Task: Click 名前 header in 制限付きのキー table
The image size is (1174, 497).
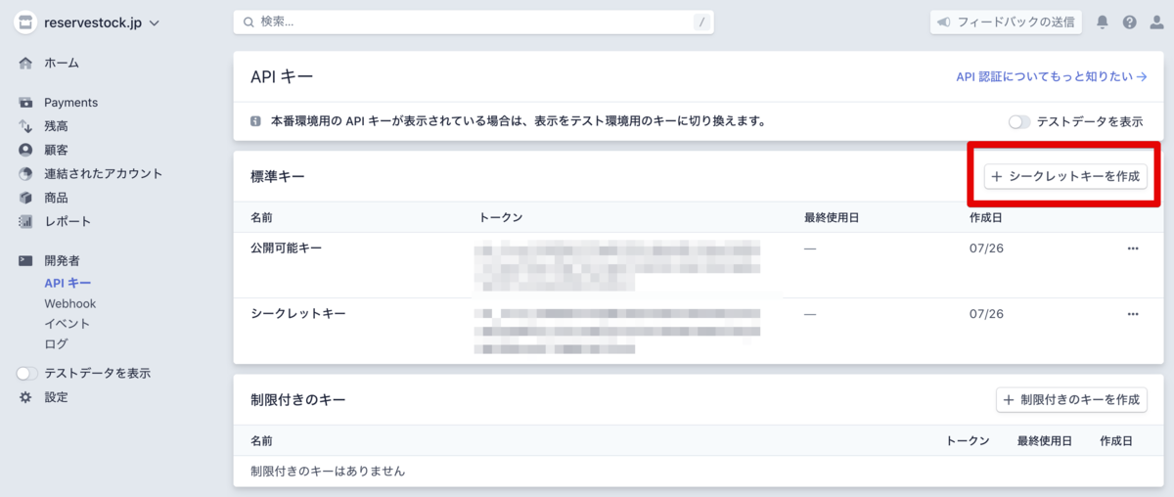Action: click(261, 441)
